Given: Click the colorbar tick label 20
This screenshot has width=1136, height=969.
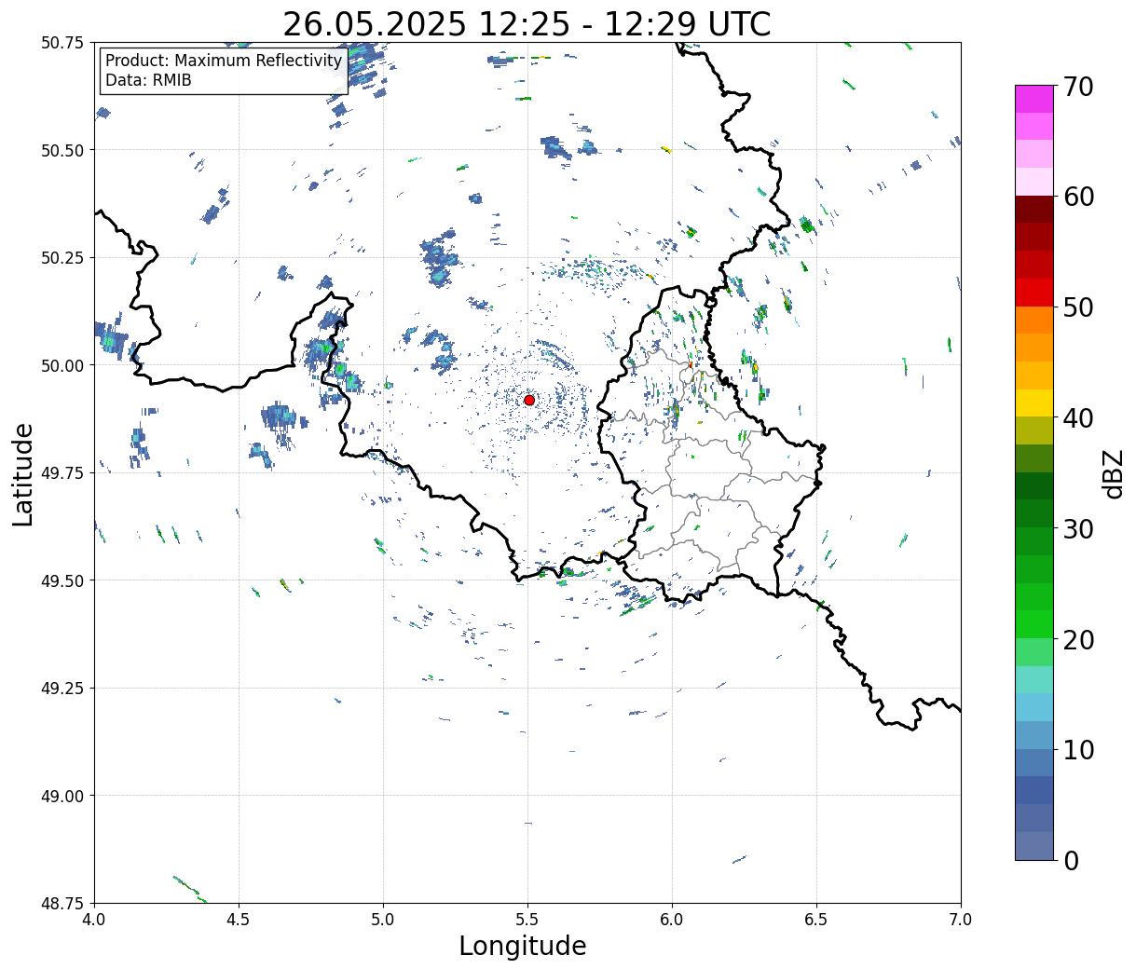Looking at the screenshot, I should tap(1078, 640).
